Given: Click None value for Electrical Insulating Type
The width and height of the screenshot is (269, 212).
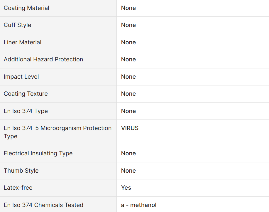Looking at the screenshot, I should 128,153.
